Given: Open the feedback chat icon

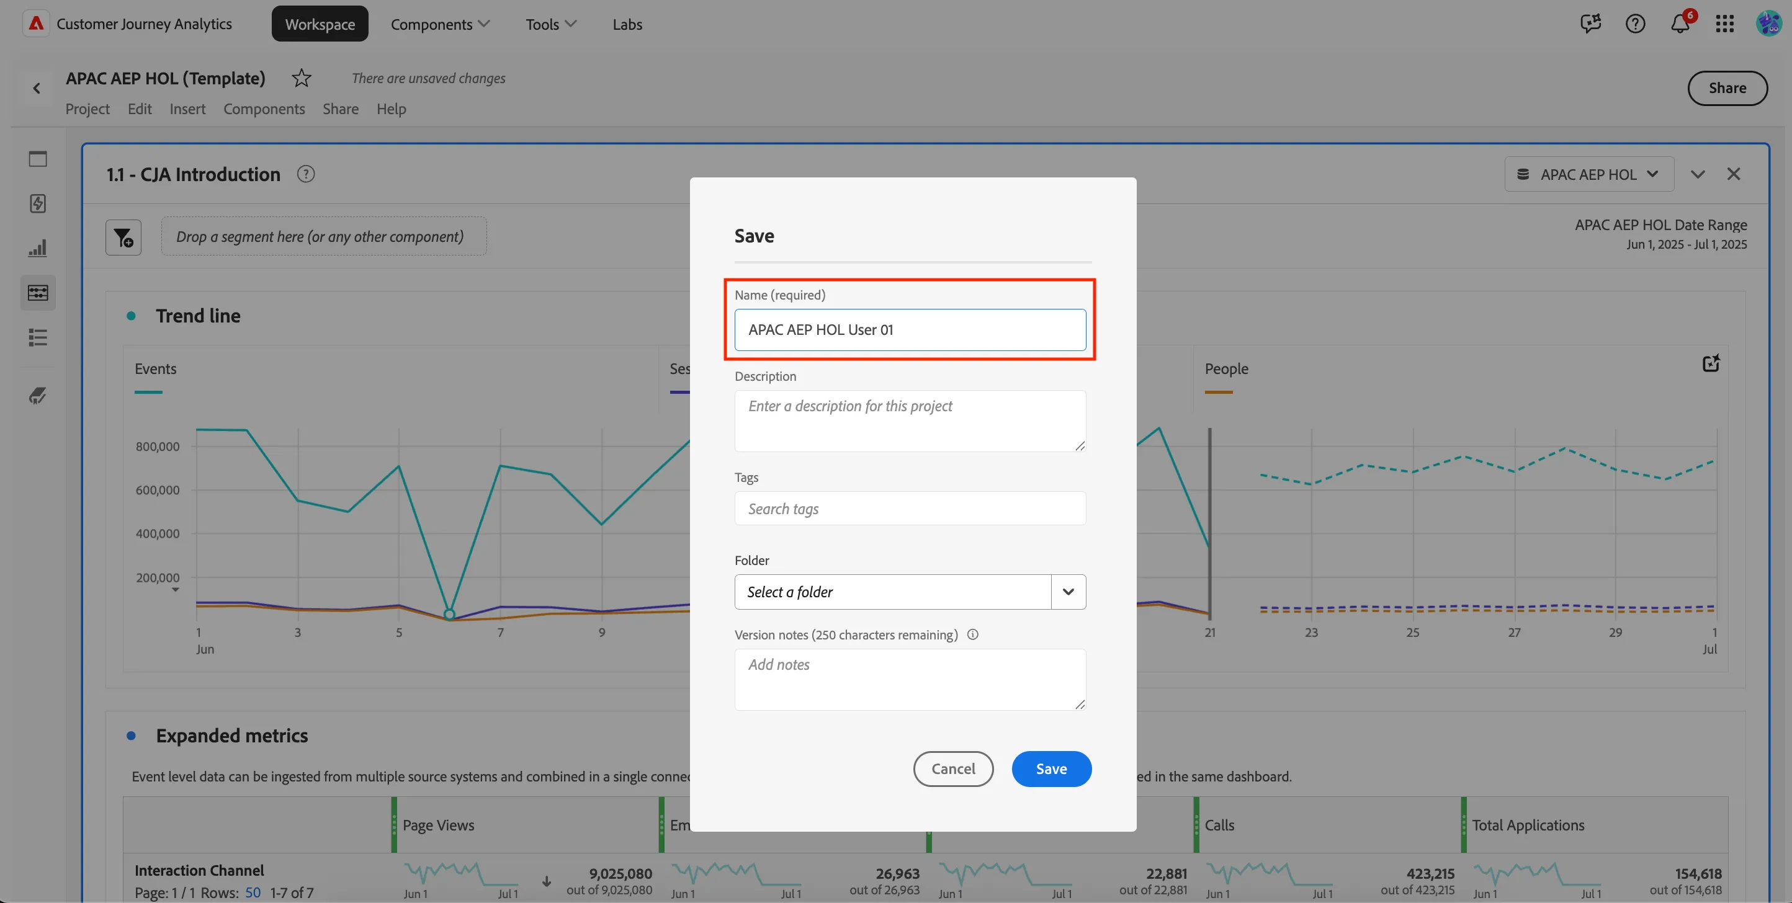Looking at the screenshot, I should point(1590,24).
